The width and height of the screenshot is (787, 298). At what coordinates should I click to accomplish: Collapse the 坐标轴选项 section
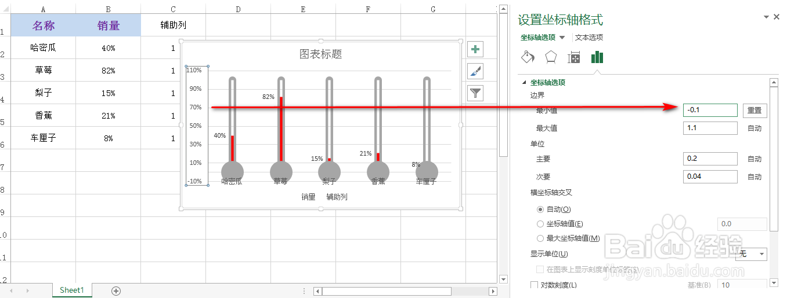click(525, 82)
